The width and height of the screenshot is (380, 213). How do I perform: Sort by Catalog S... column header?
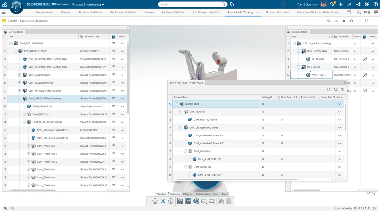click(270, 97)
